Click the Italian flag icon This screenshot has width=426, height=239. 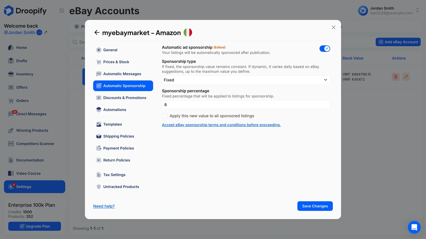point(188,33)
